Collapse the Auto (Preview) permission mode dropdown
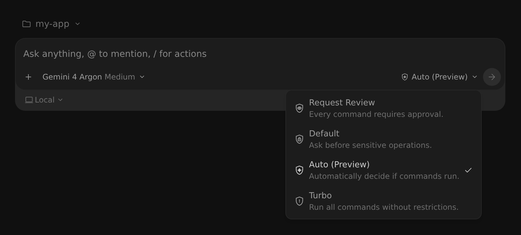Viewport: 521px width, 235px height. [x=439, y=77]
